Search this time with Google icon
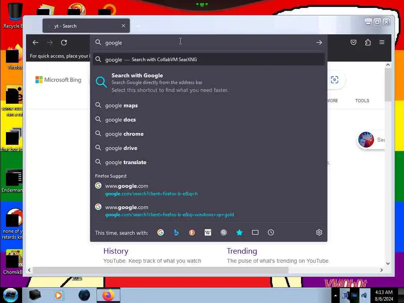Image resolution: width=404 pixels, height=303 pixels. 161,232
